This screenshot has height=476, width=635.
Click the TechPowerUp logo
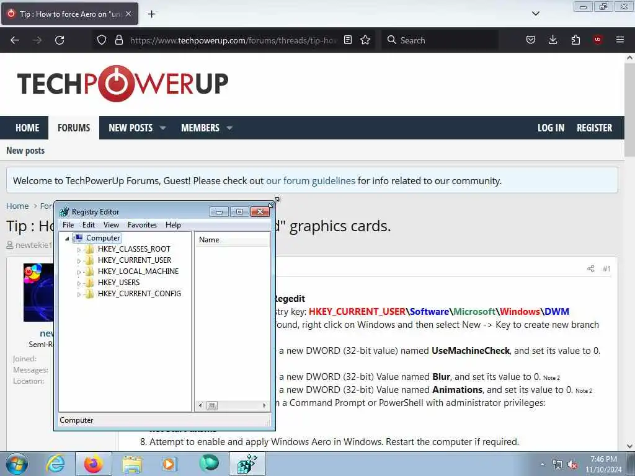[x=123, y=84]
